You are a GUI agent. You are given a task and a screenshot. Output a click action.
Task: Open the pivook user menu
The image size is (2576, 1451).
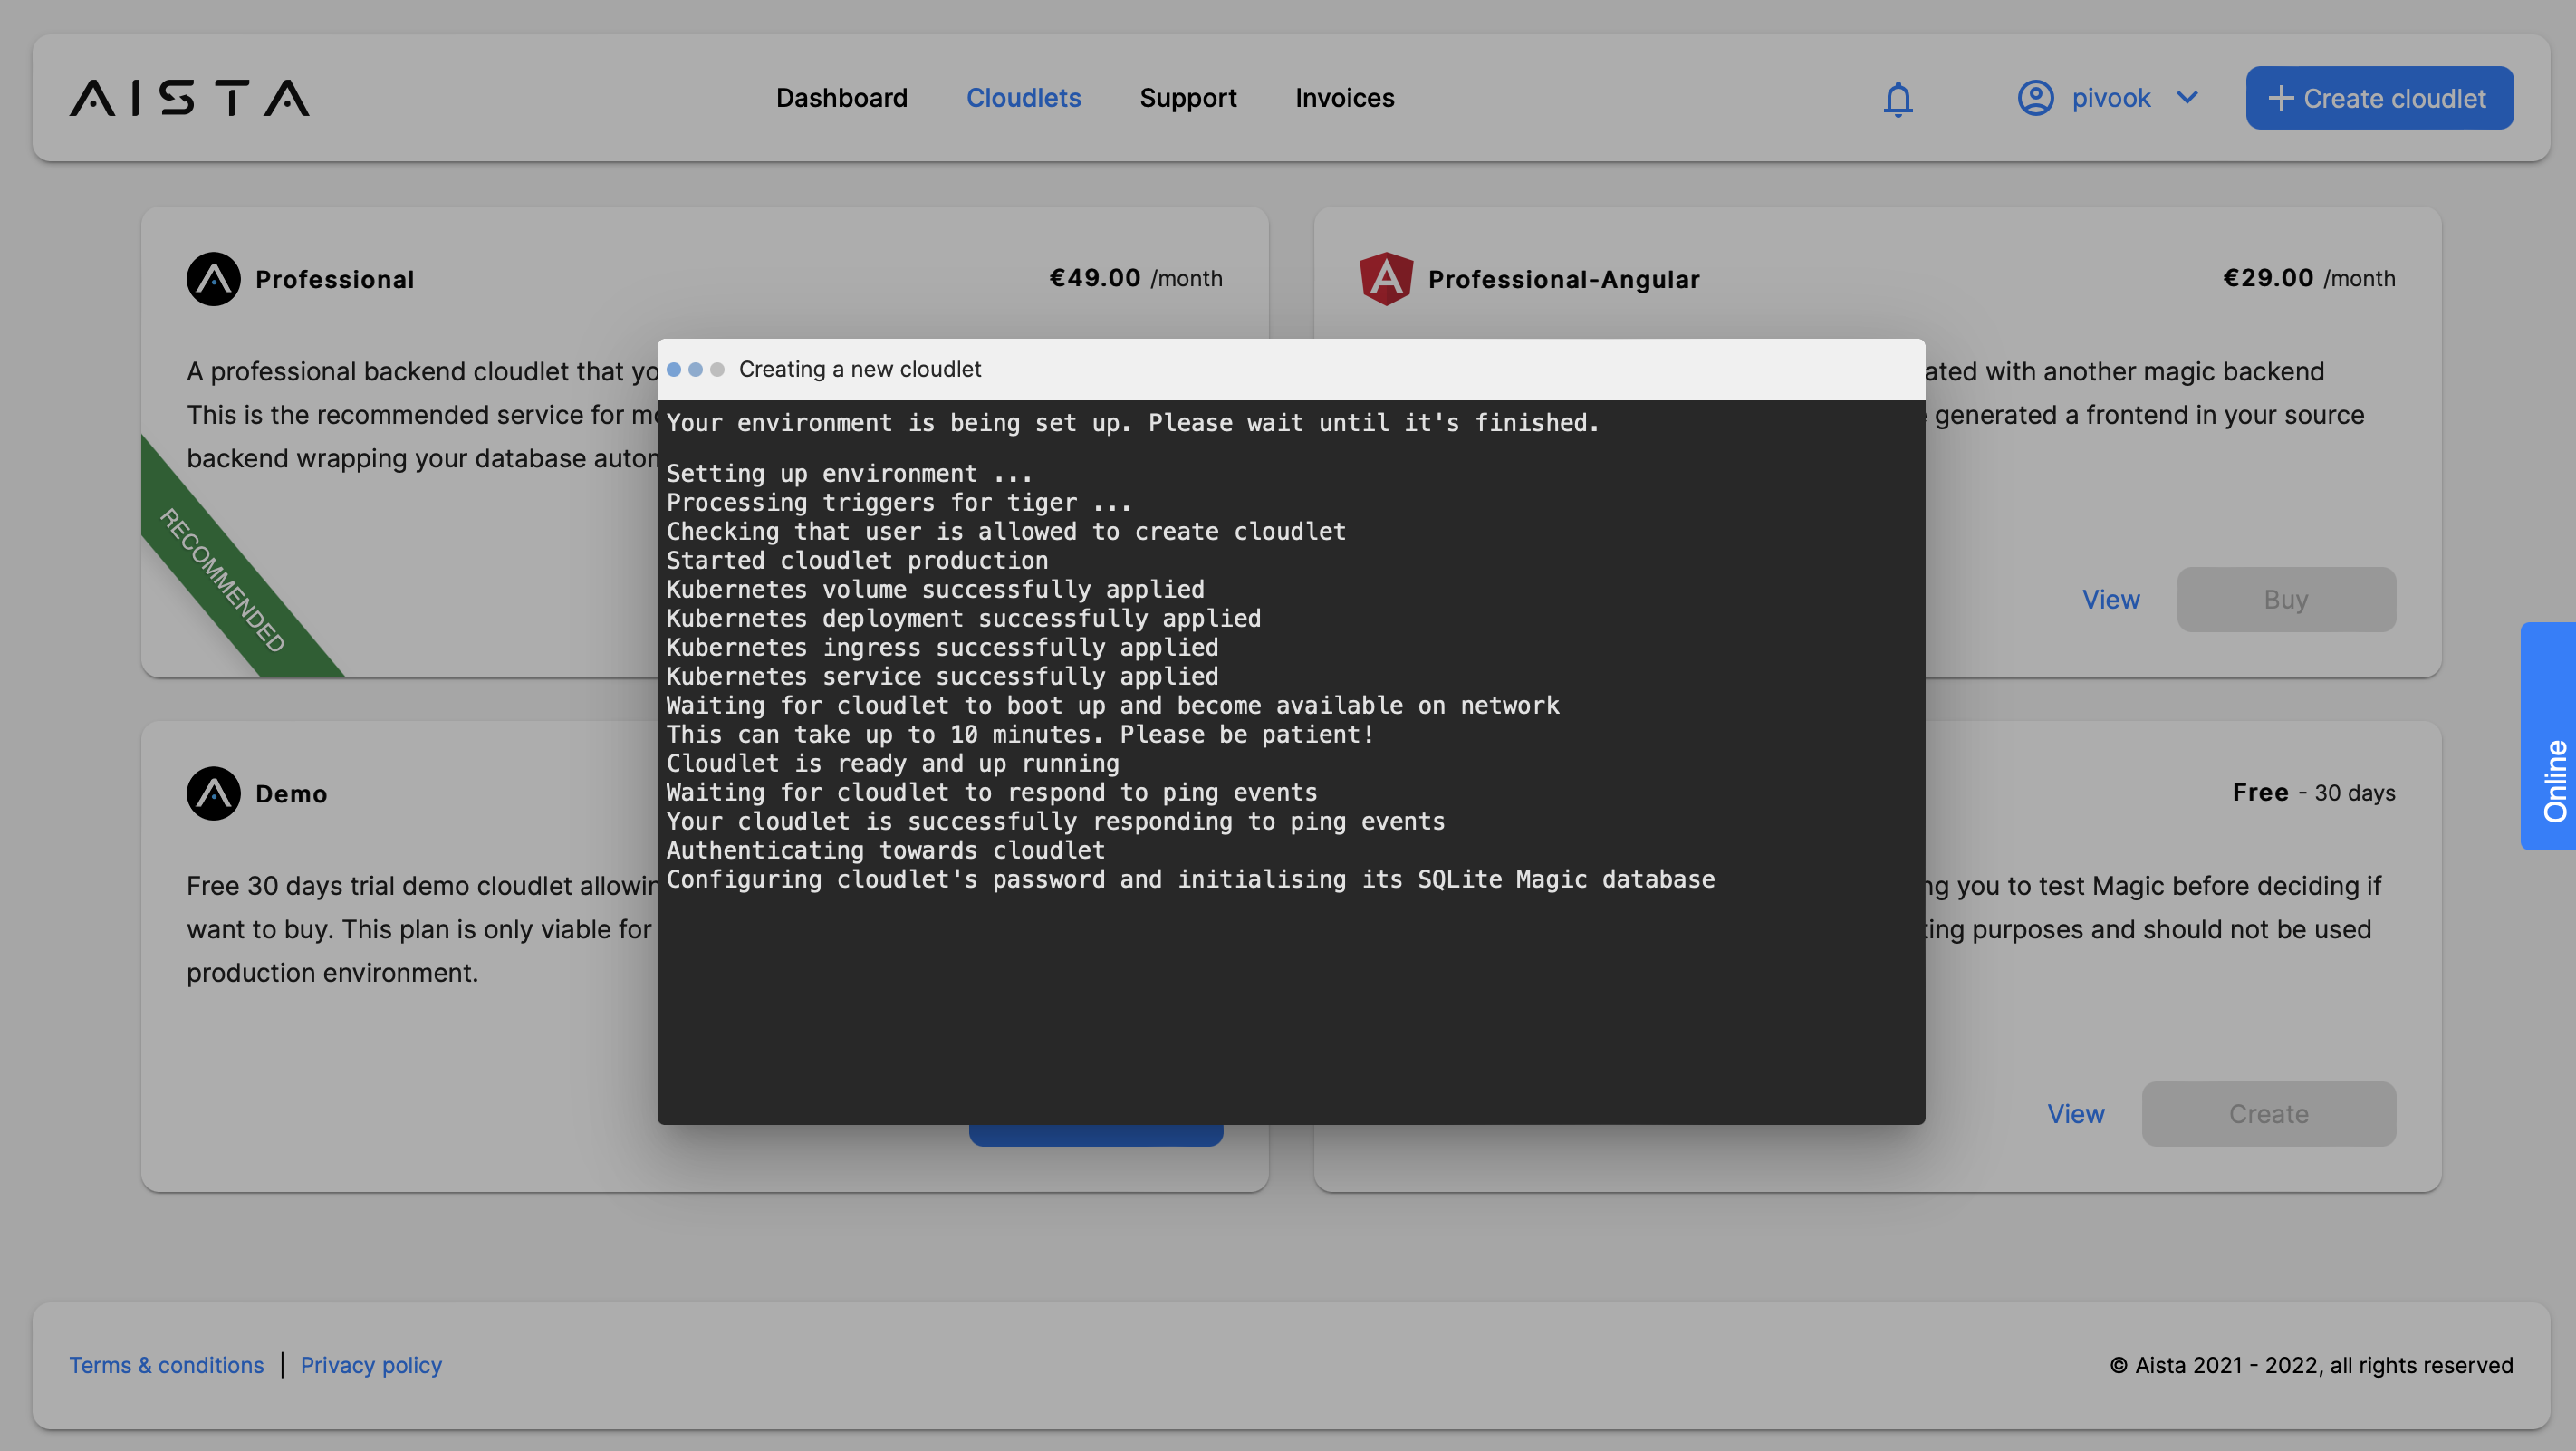click(x=2110, y=98)
